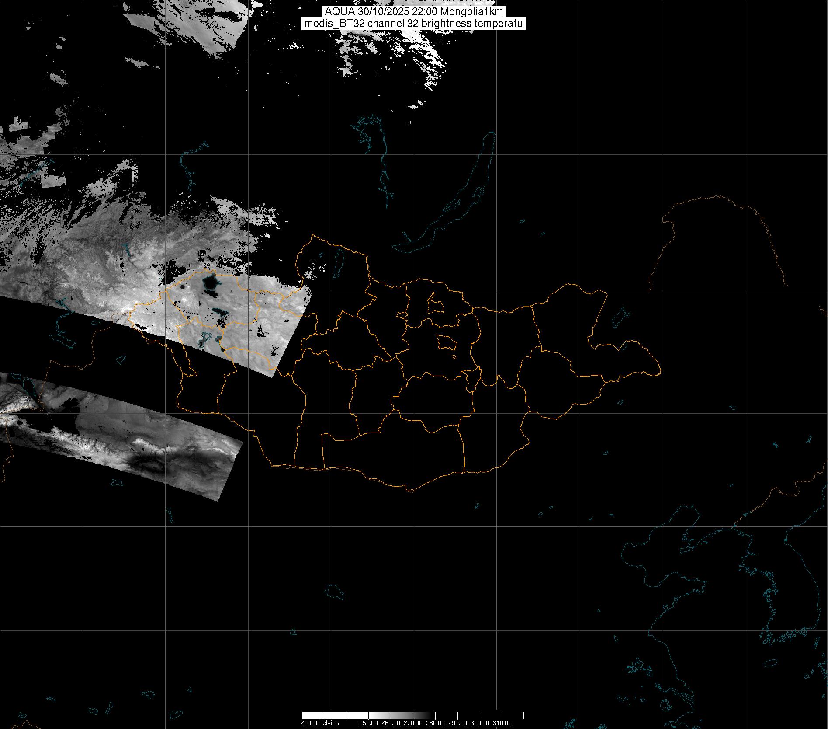
Task: Click the '250.00' color bar label
Action: [369, 723]
